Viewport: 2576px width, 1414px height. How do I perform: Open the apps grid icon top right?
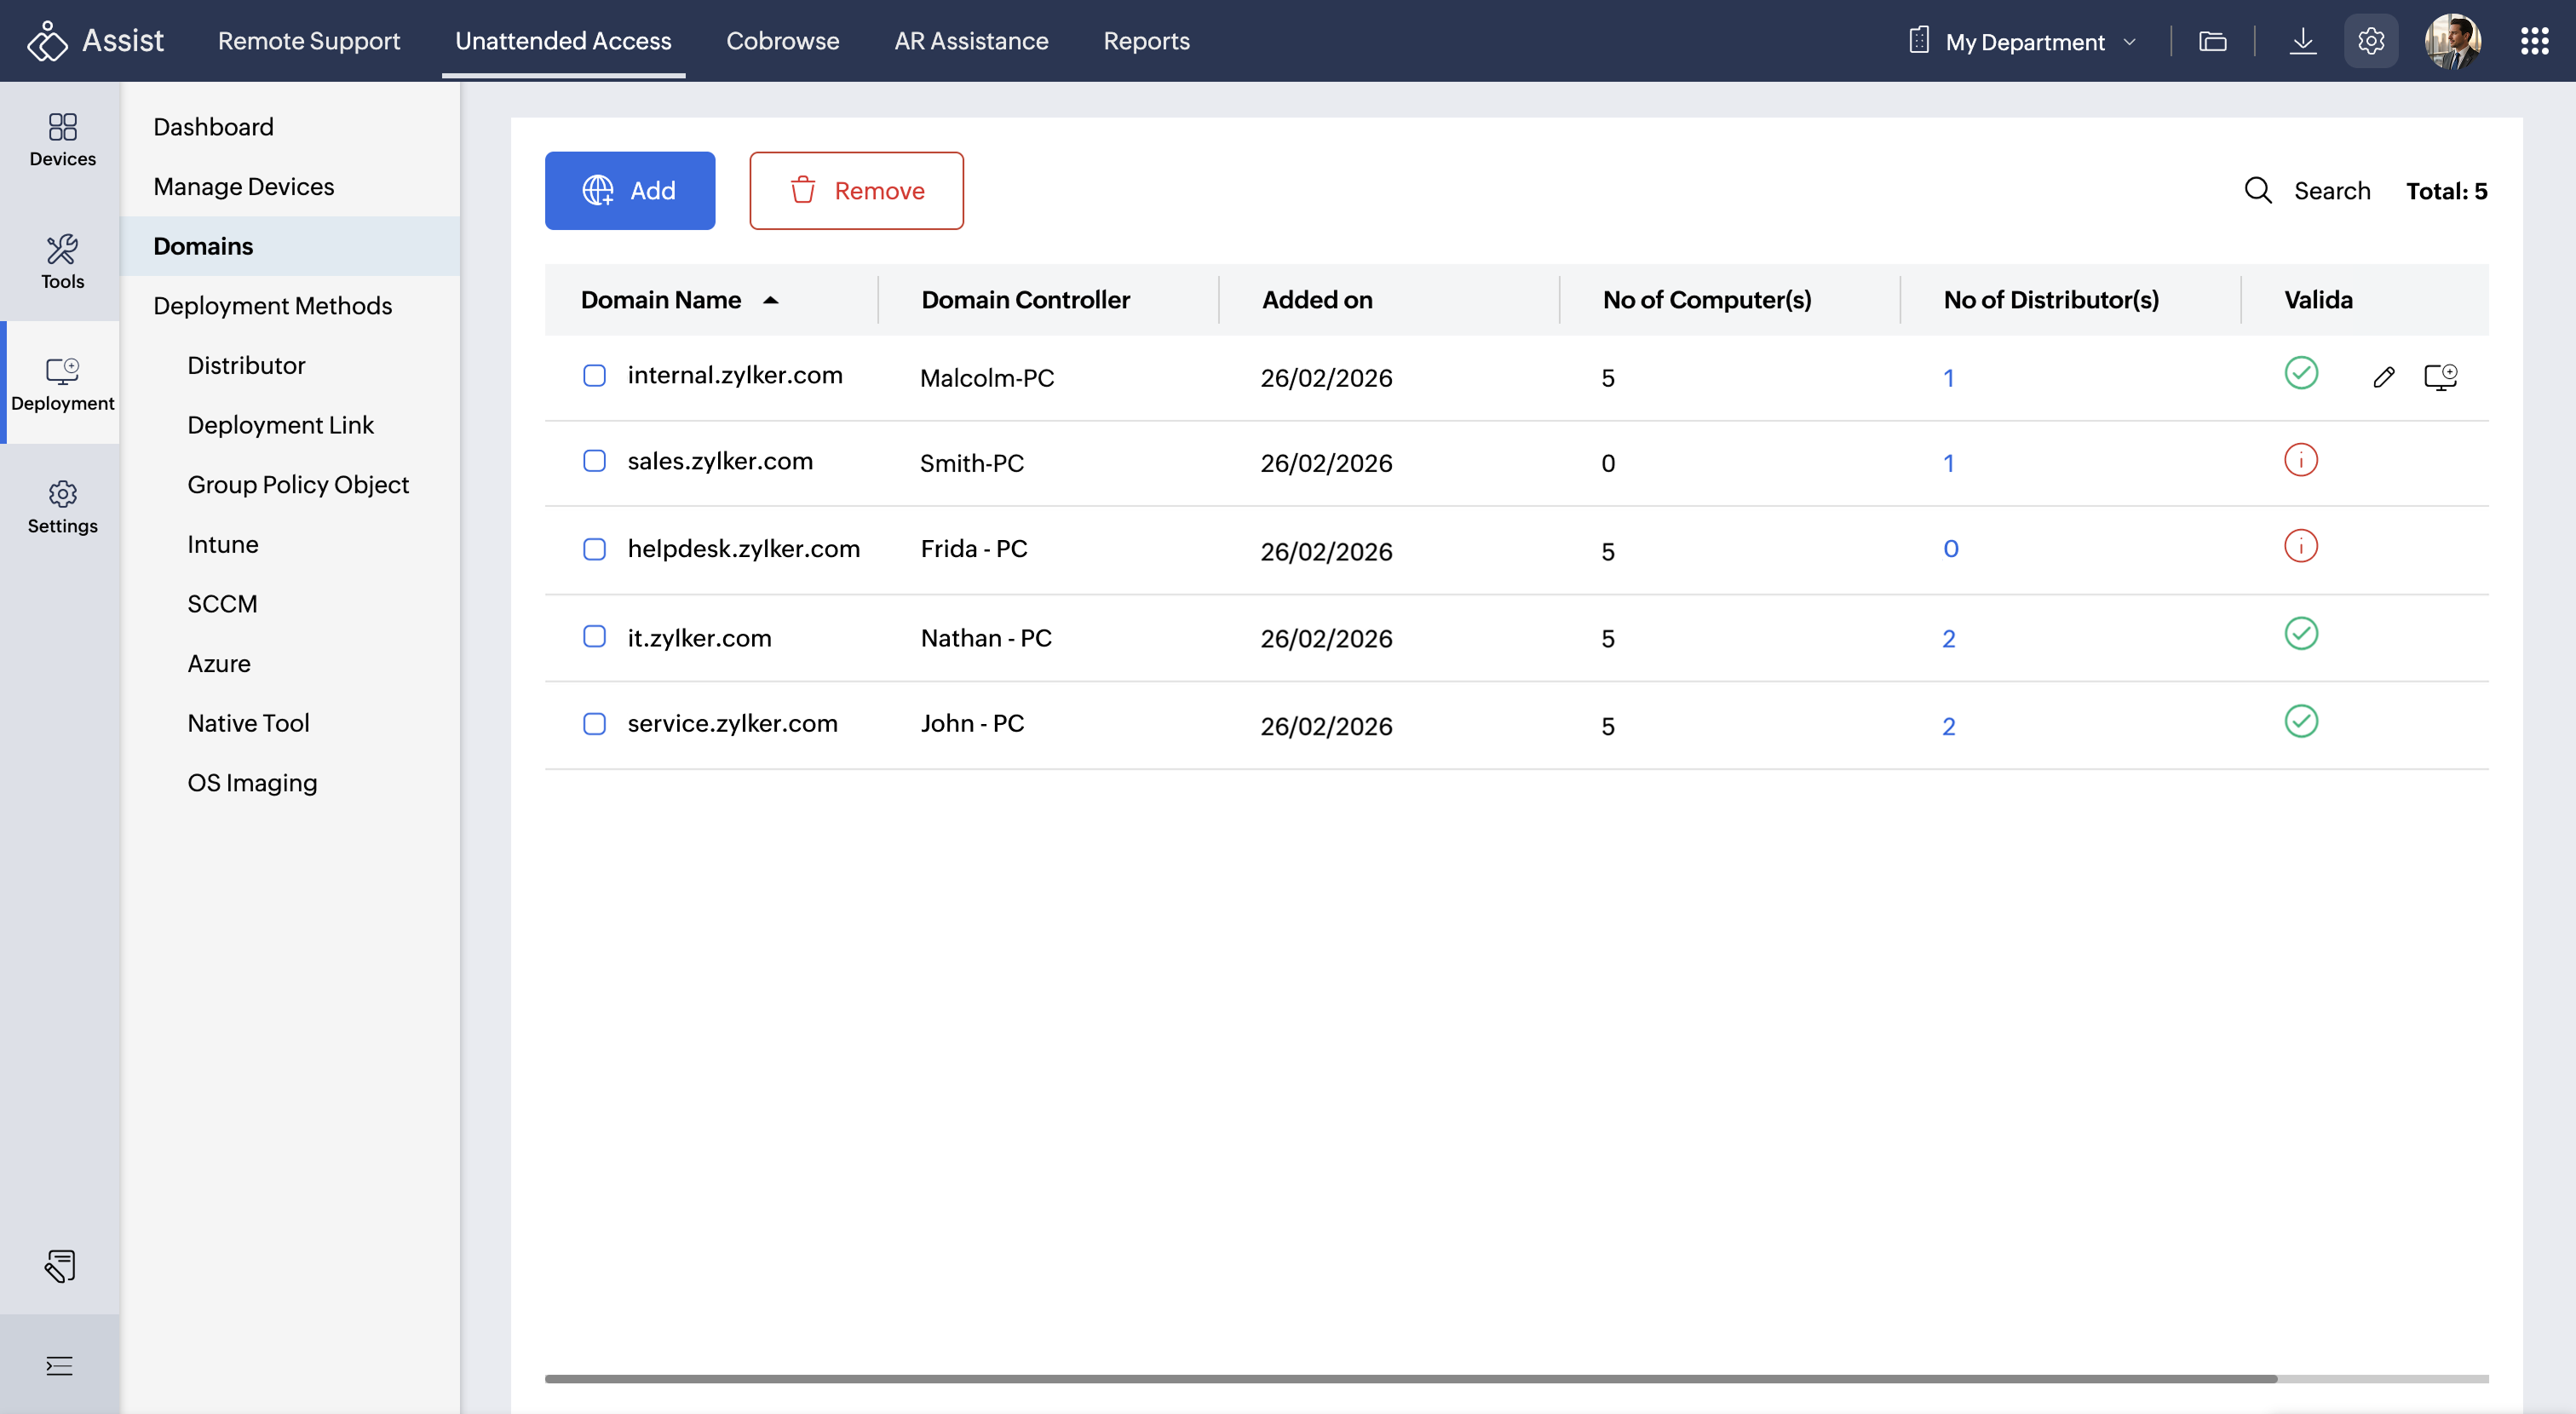(x=2536, y=41)
